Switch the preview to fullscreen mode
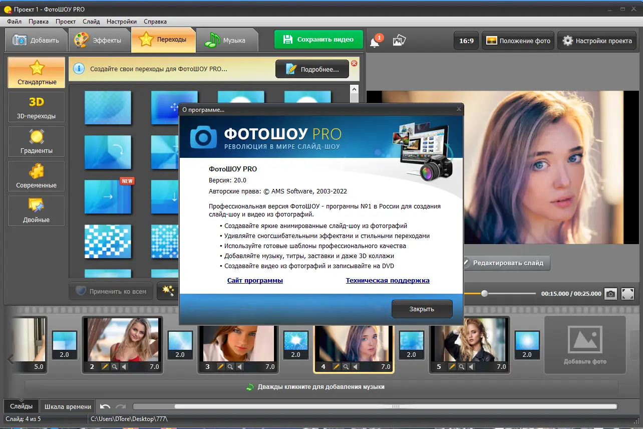Image resolution: width=643 pixels, height=429 pixels. coord(628,294)
